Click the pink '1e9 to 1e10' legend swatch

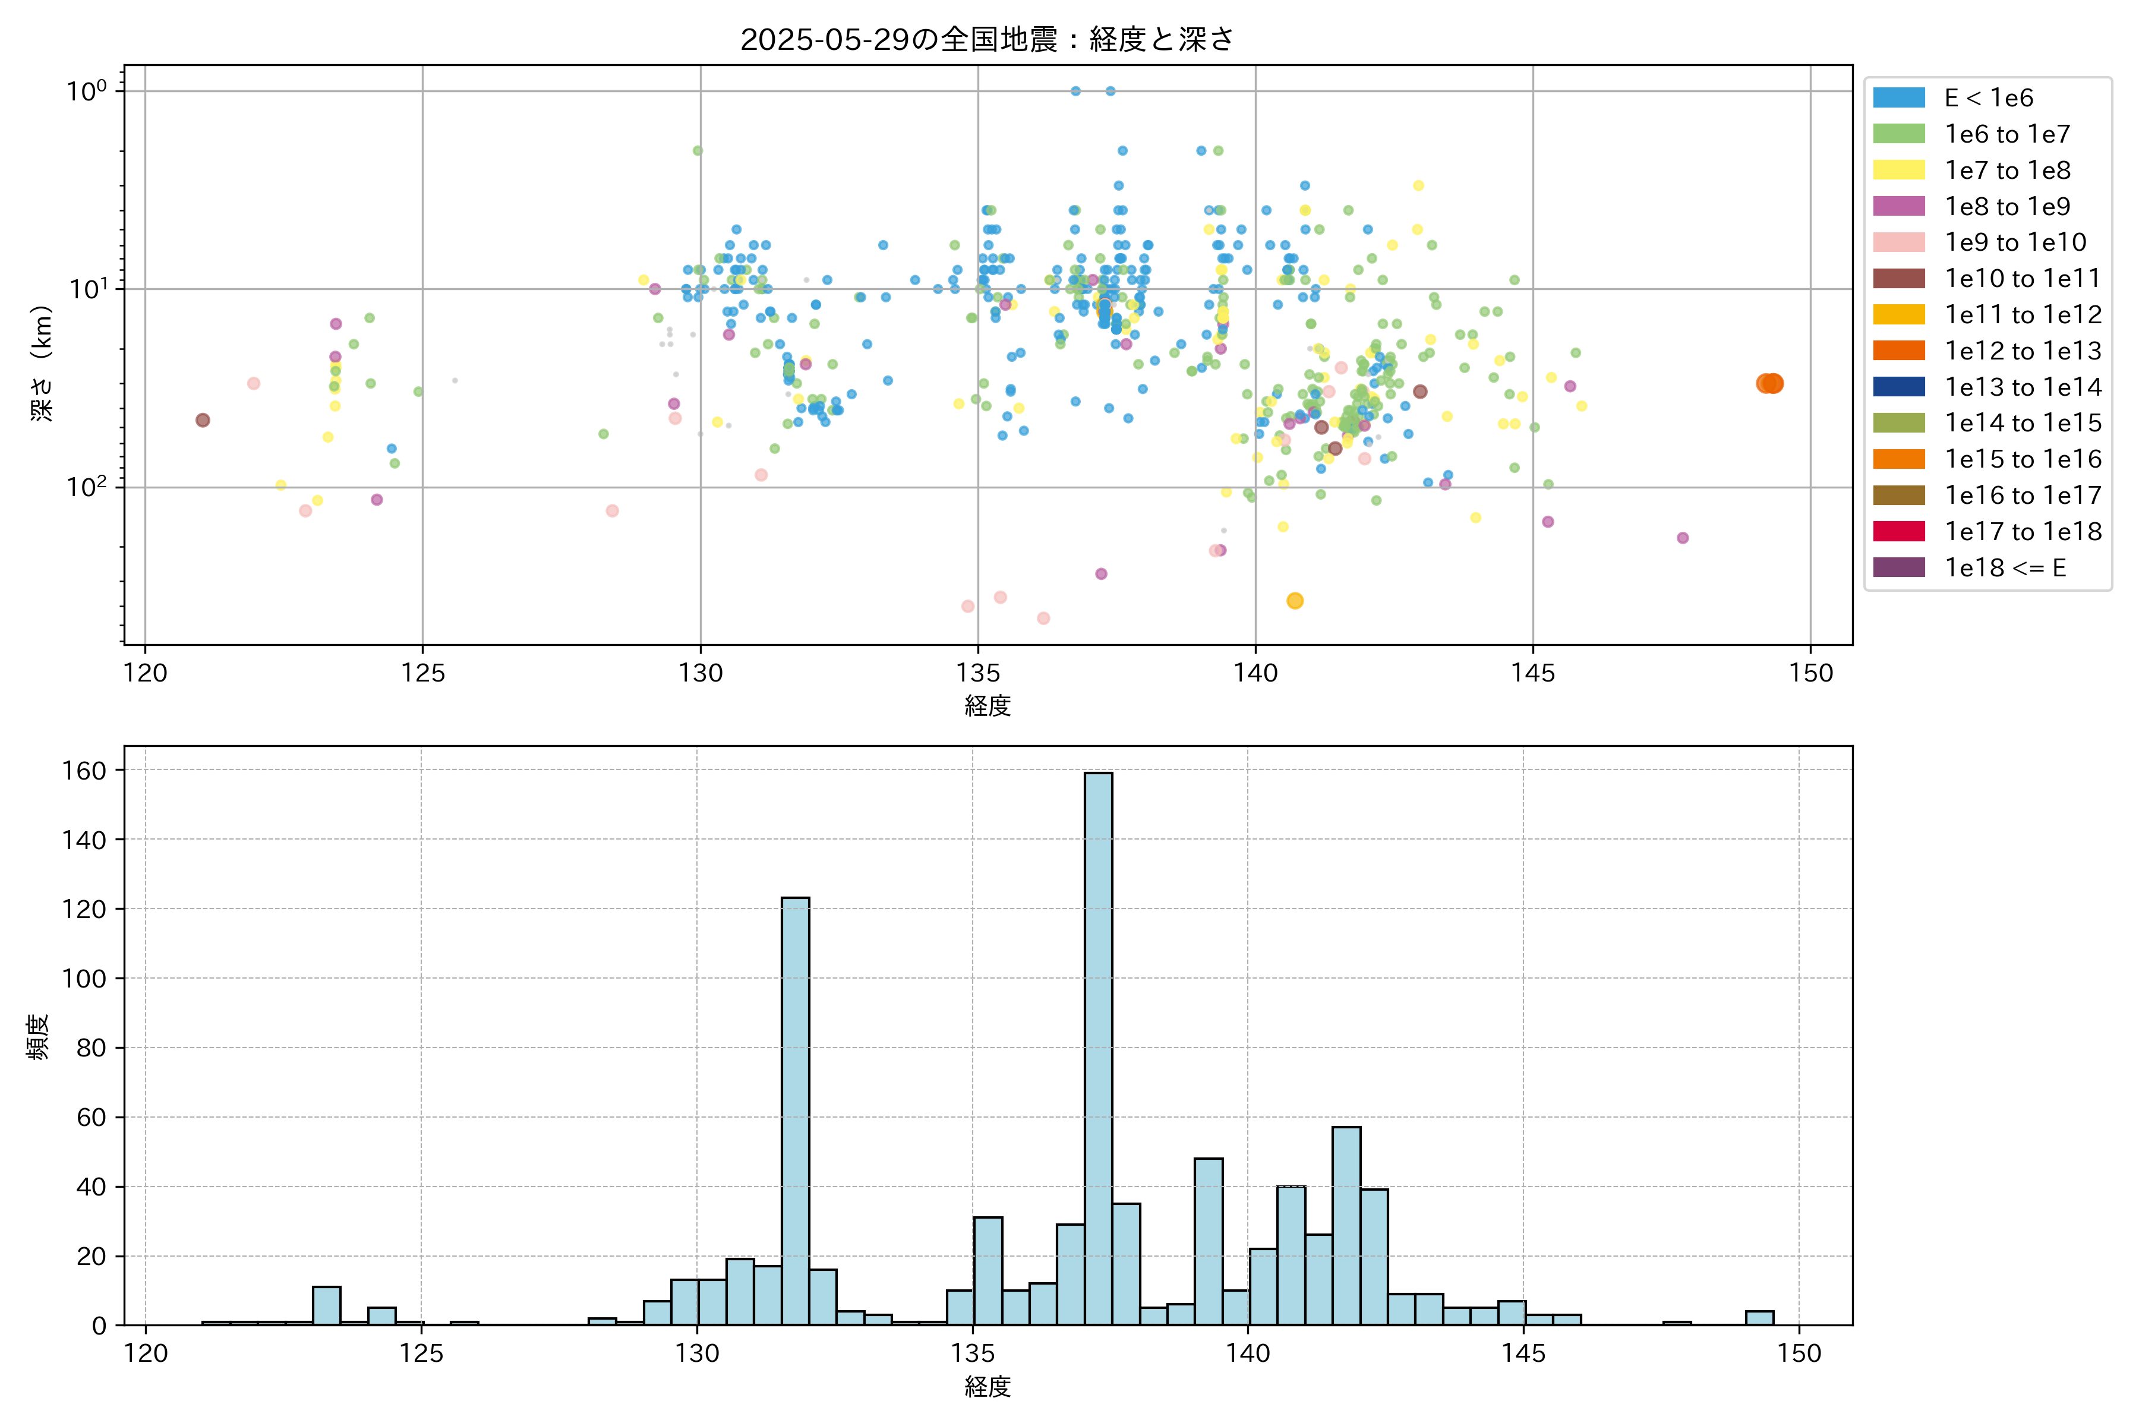(x=1898, y=242)
